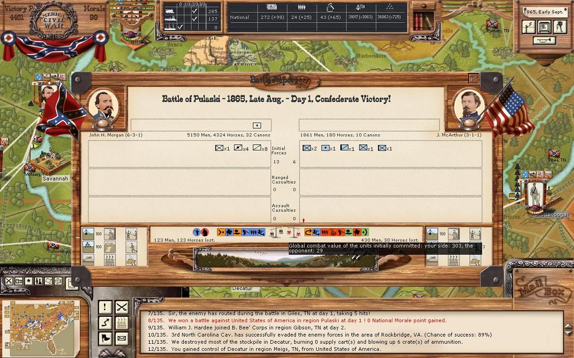Click the bugle end-turn button
574x358 pixels.
coord(544,41)
